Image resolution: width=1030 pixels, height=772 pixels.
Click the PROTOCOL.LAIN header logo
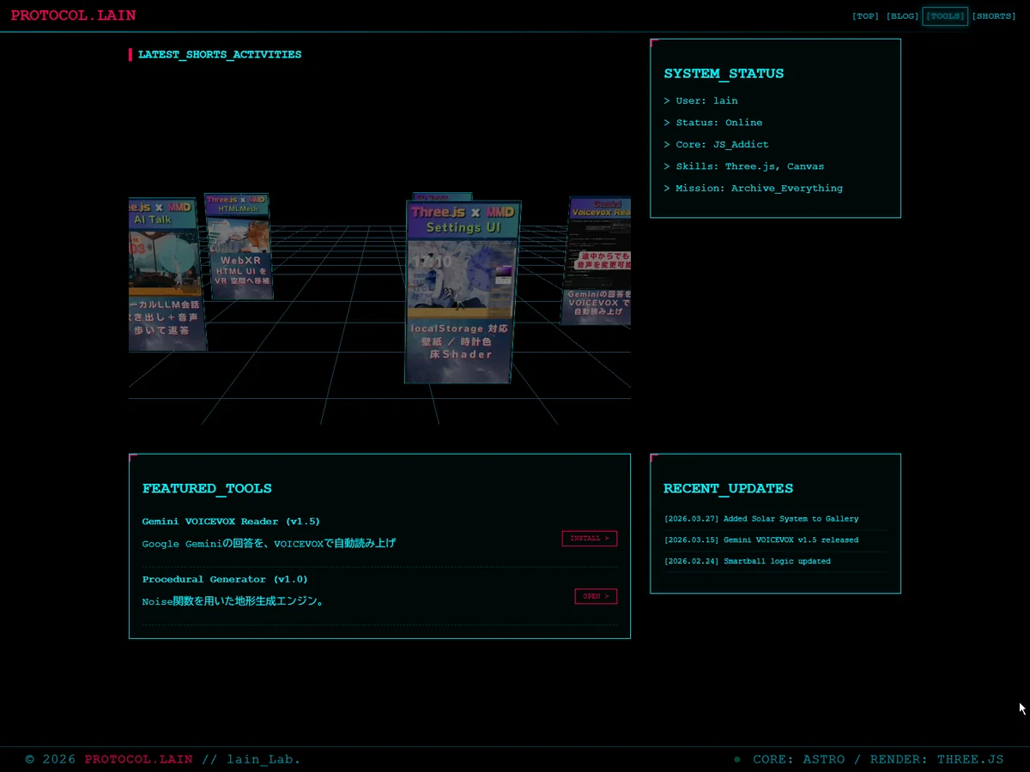click(73, 15)
